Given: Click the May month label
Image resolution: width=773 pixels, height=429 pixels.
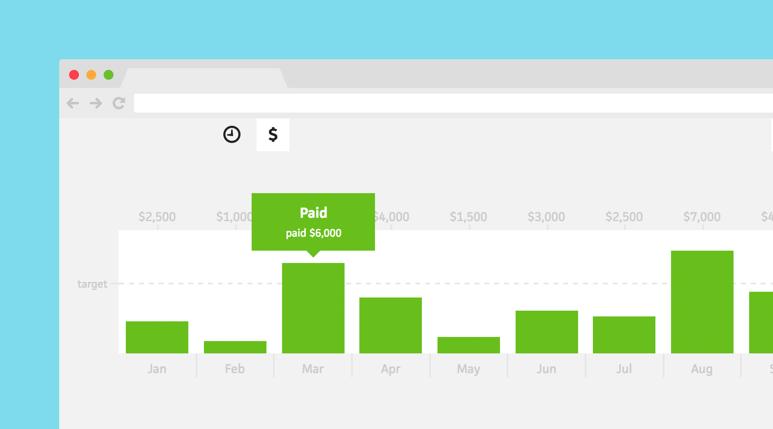Looking at the screenshot, I should click(x=469, y=369).
